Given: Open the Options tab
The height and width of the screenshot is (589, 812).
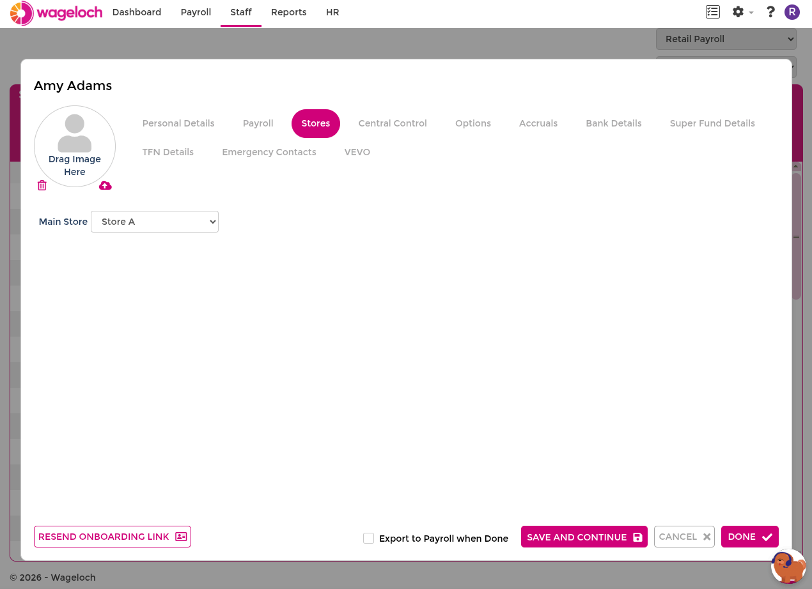Looking at the screenshot, I should tap(473, 123).
